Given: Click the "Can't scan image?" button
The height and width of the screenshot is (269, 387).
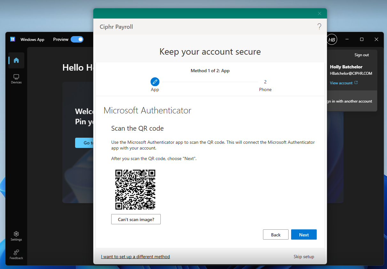Looking at the screenshot, I should pyautogui.click(x=136, y=219).
